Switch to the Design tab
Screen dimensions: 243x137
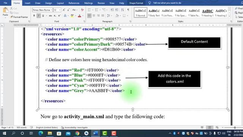click(49, 3)
